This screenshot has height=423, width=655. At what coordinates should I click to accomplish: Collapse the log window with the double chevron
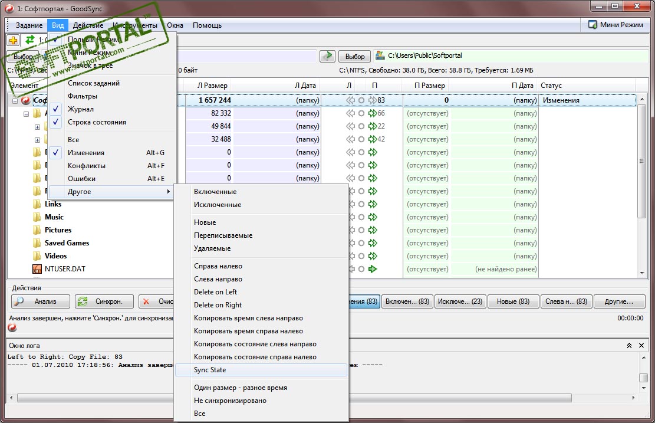coord(629,346)
